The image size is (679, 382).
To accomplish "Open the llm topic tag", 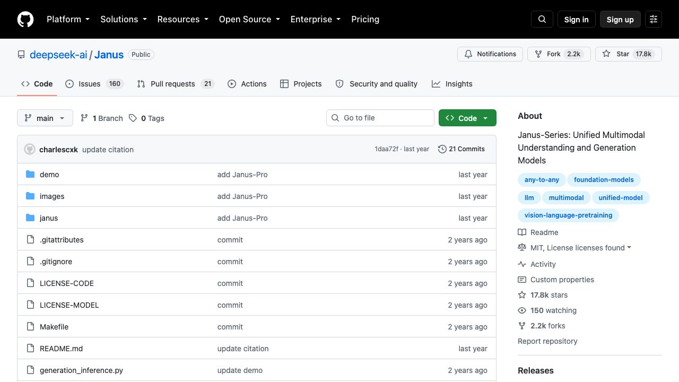I will (x=529, y=198).
